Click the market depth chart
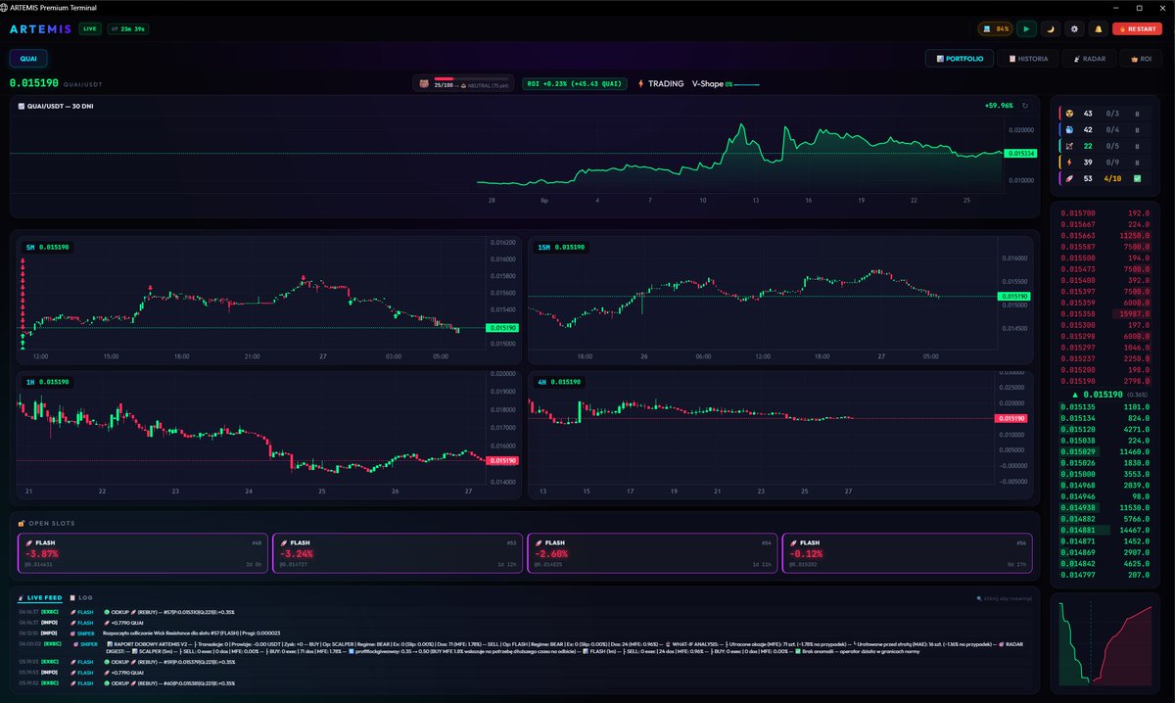The image size is (1175, 703). click(1106, 642)
